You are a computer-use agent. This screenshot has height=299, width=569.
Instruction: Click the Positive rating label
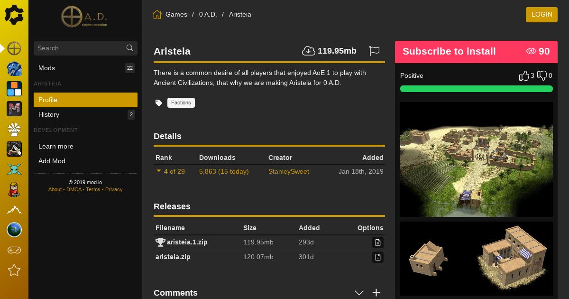[x=412, y=75]
